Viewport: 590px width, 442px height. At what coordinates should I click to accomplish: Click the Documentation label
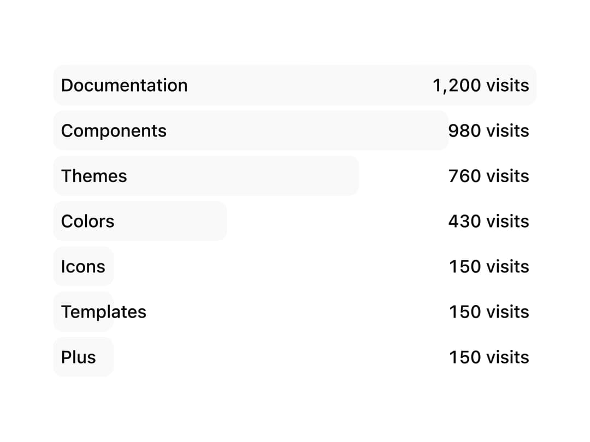[x=124, y=85]
